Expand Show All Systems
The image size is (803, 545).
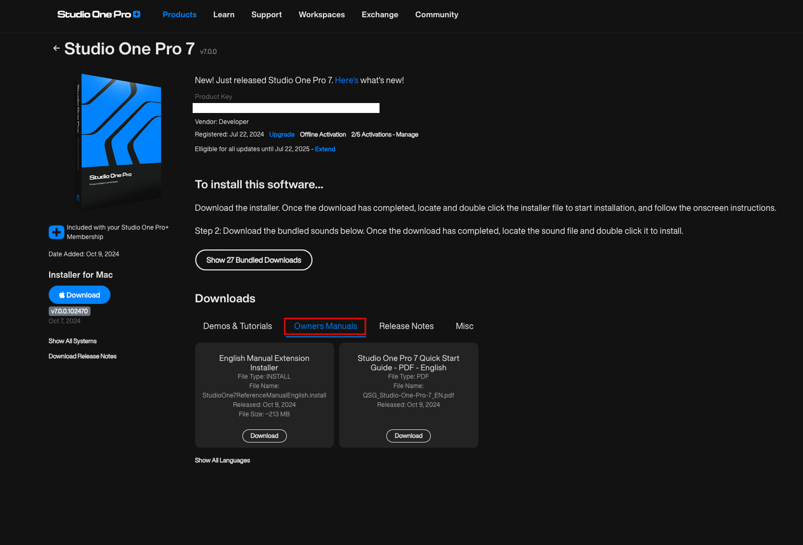pos(72,340)
